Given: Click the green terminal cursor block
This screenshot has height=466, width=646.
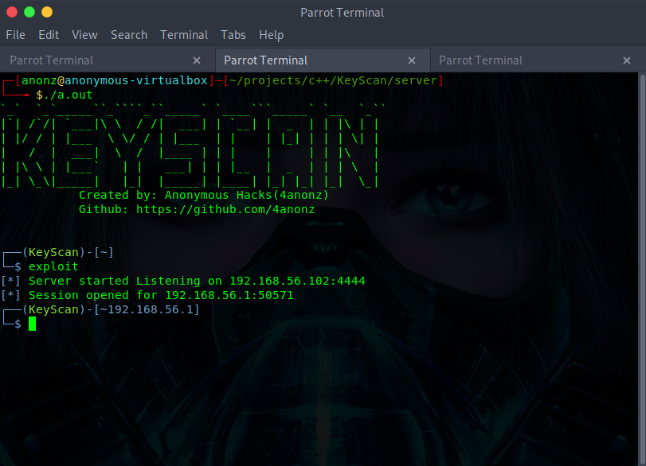Looking at the screenshot, I should tap(32, 324).
